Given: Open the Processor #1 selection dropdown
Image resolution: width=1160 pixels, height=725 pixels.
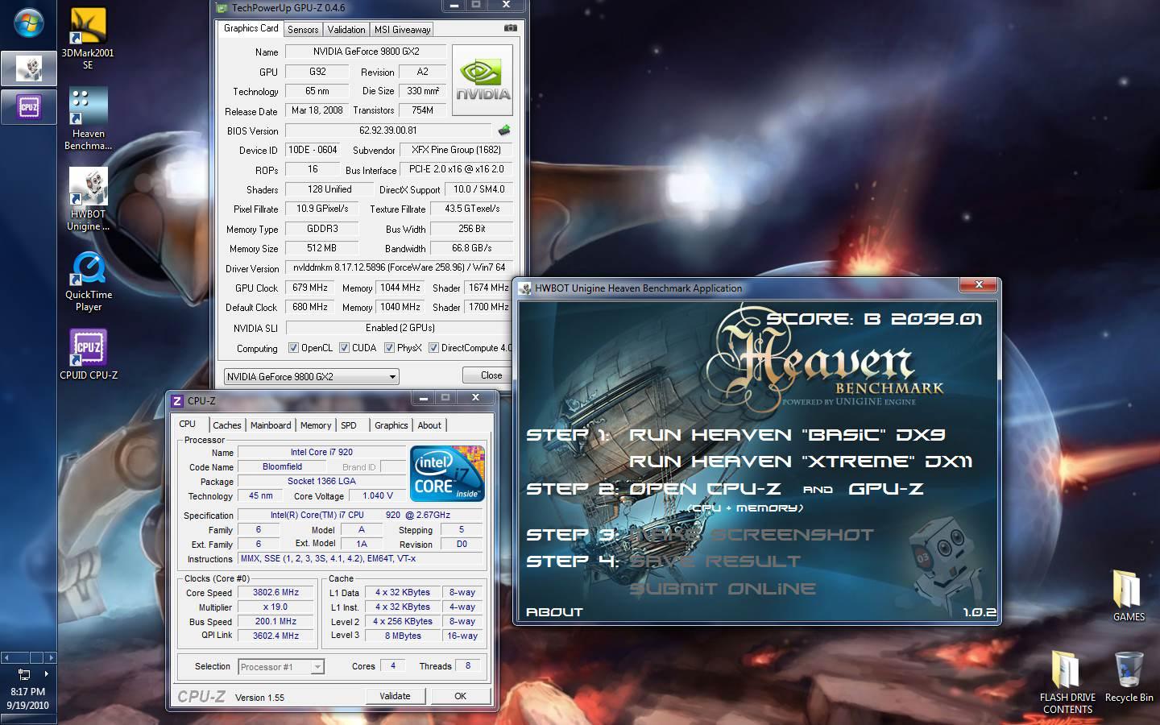Looking at the screenshot, I should [x=281, y=666].
